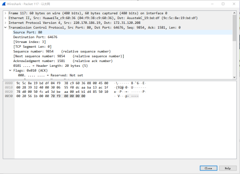Viewport: 240px width, 174px height.
Task: Click the Wireshark shark fin title icon
Action: point(4,4)
